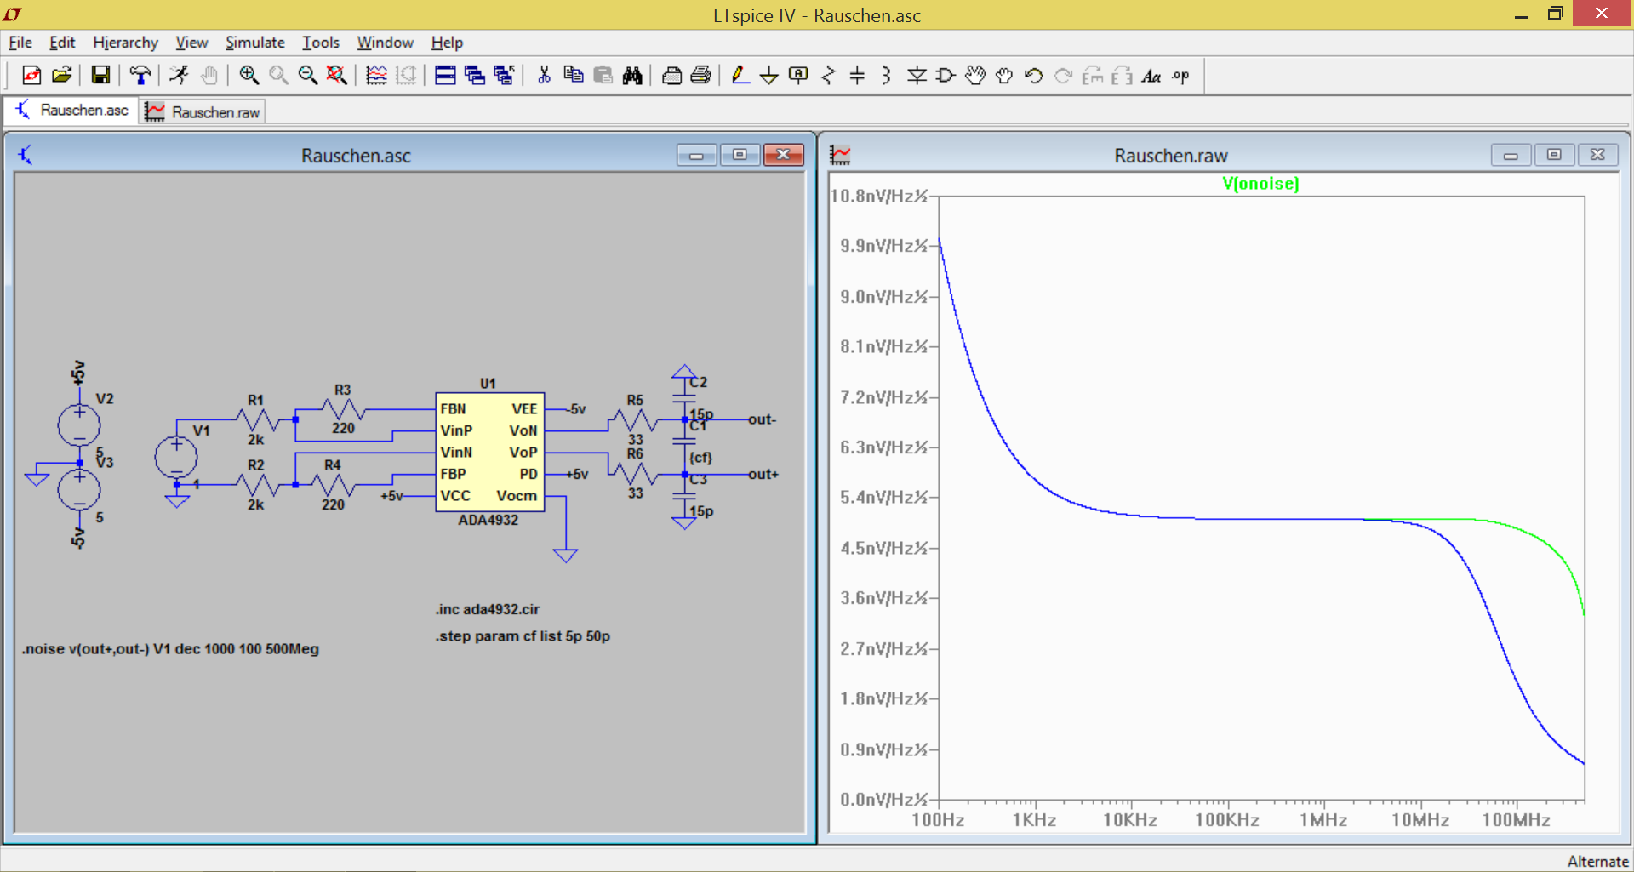1634x872 pixels.
Task: Select the Copy tool
Action: tap(574, 76)
